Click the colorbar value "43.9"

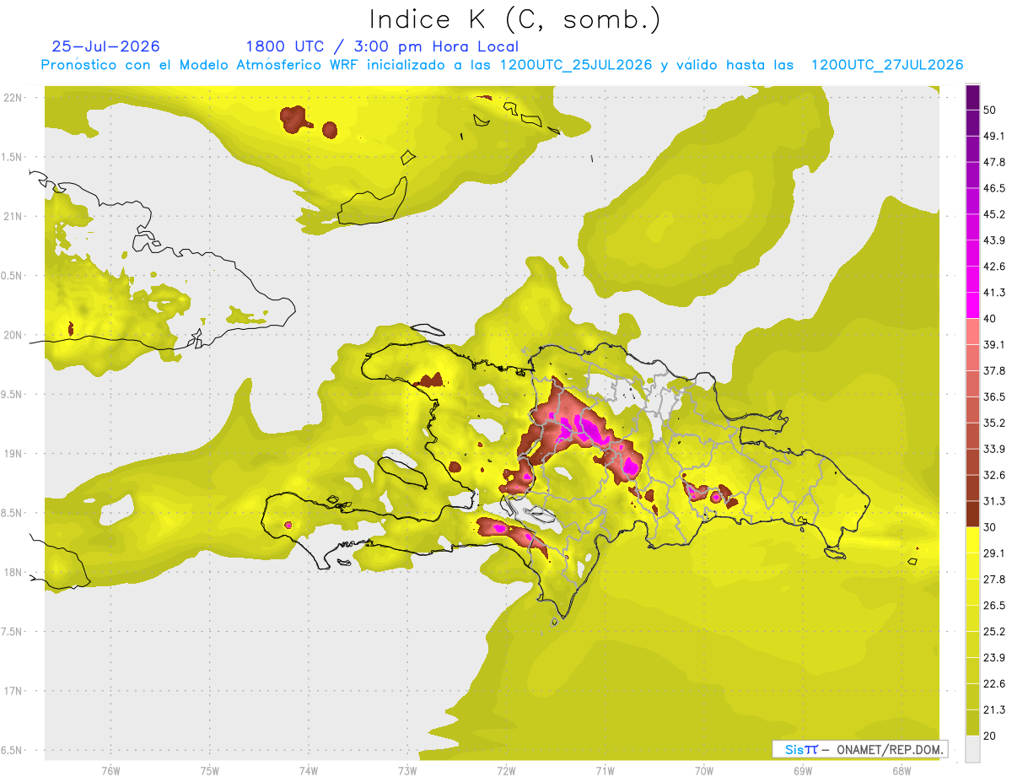(995, 240)
